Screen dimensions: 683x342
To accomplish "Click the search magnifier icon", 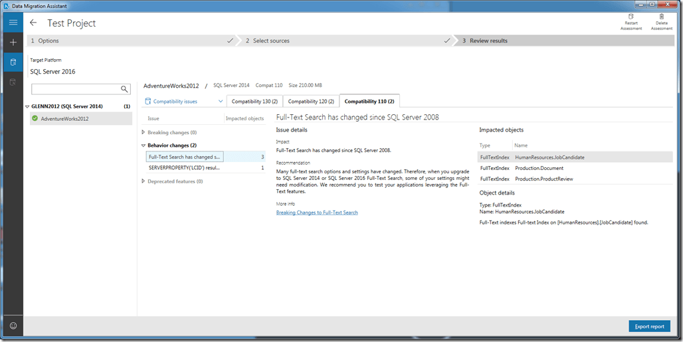I will tap(125, 89).
